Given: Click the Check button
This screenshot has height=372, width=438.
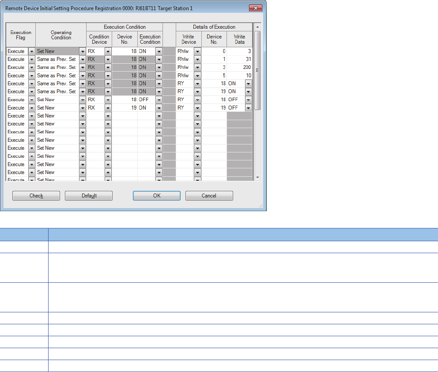Looking at the screenshot, I should click(x=36, y=196).
